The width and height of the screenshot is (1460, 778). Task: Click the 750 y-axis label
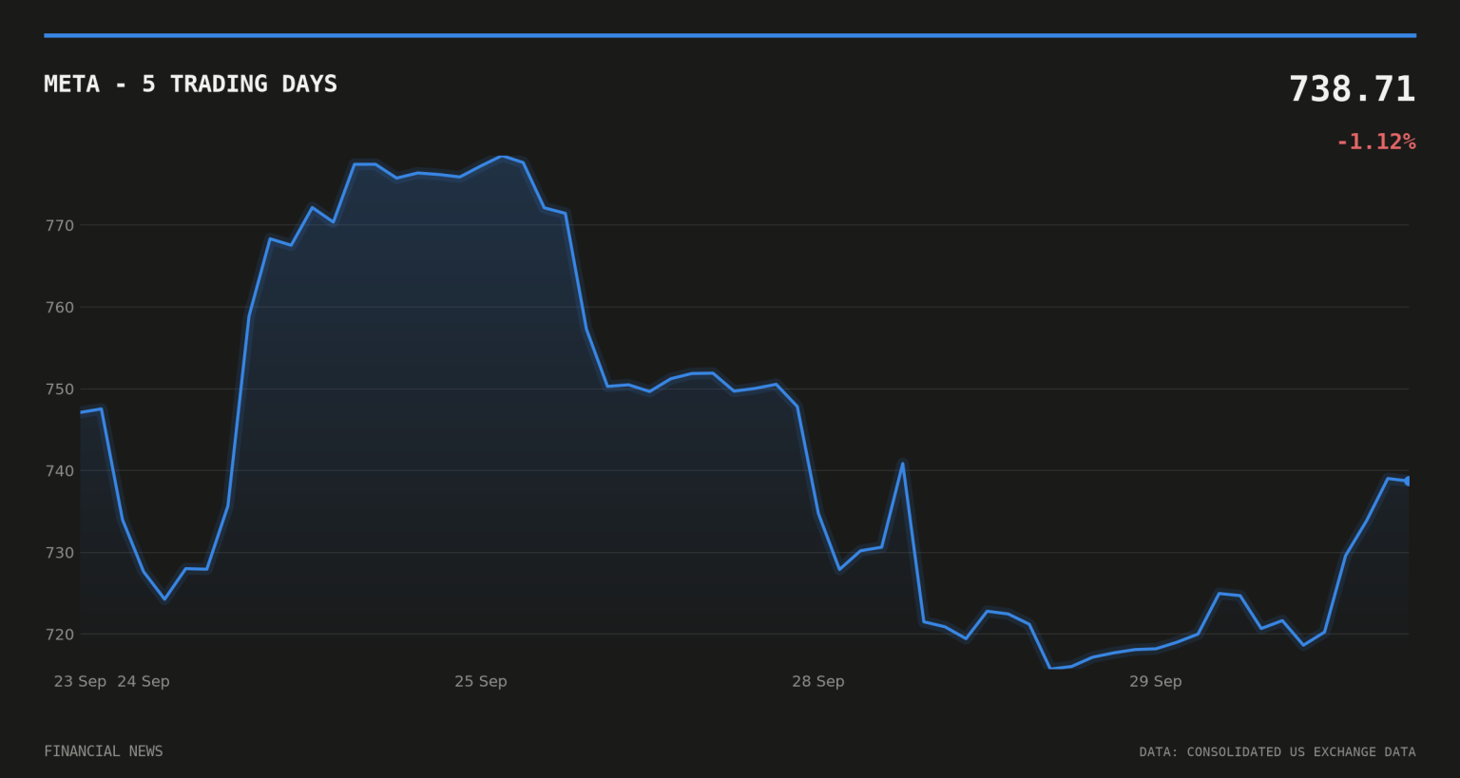point(59,389)
